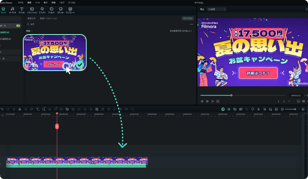This screenshot has width=308, height=179.
Task: Open the adjust sliders tool icon
Action: [115, 109]
